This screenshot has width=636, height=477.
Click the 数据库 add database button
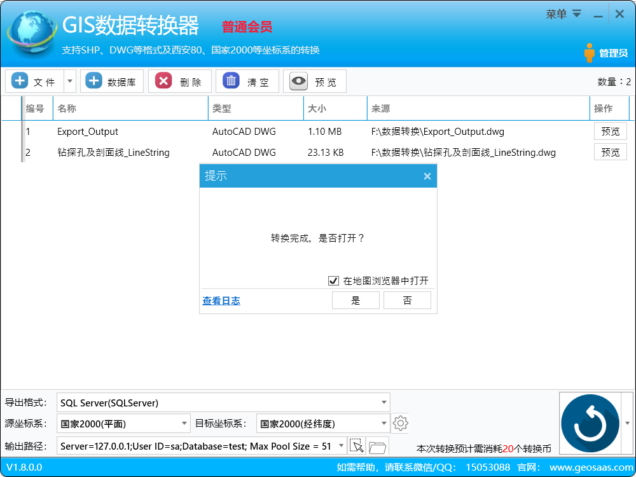pyautogui.click(x=112, y=81)
